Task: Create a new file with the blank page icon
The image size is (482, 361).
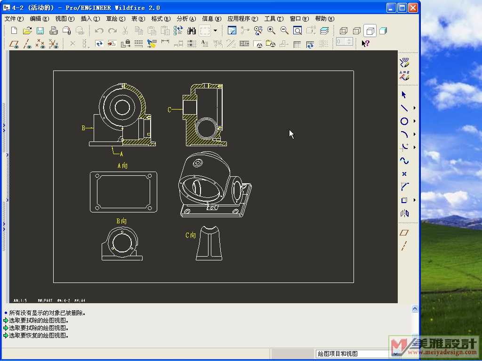Action: pyautogui.click(x=14, y=31)
